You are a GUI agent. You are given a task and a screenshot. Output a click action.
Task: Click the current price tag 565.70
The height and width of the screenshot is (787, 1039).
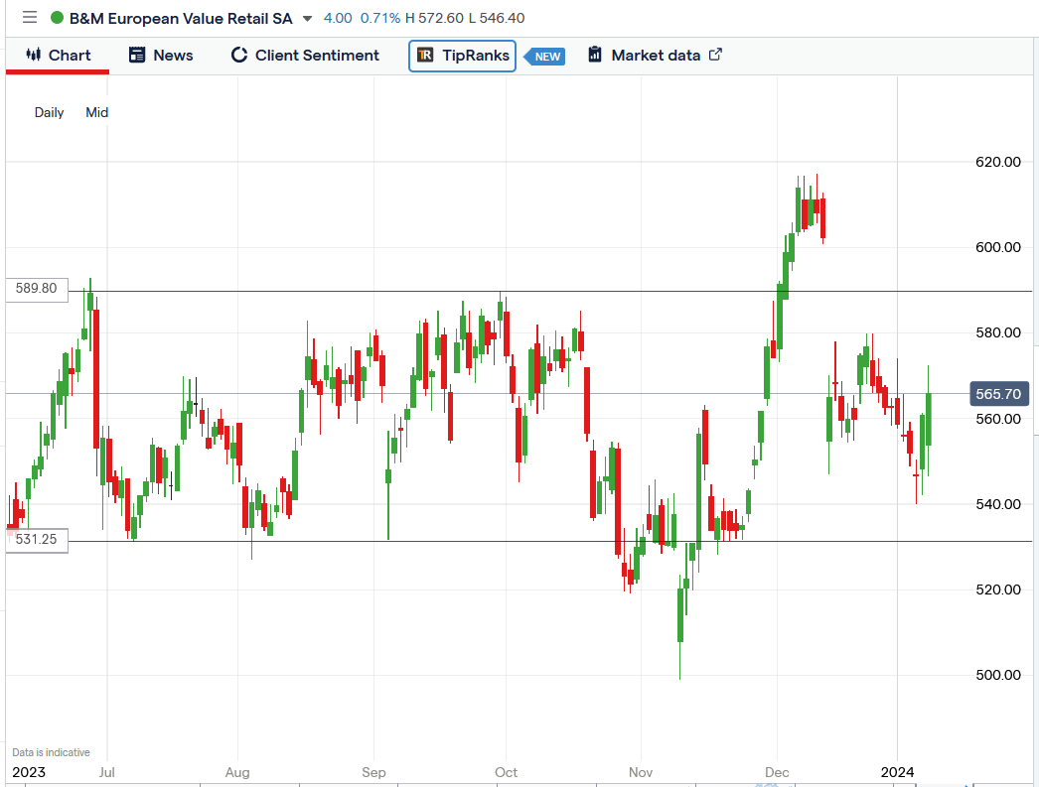click(x=998, y=395)
